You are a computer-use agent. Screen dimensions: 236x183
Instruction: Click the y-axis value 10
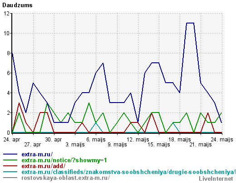pos(7,33)
